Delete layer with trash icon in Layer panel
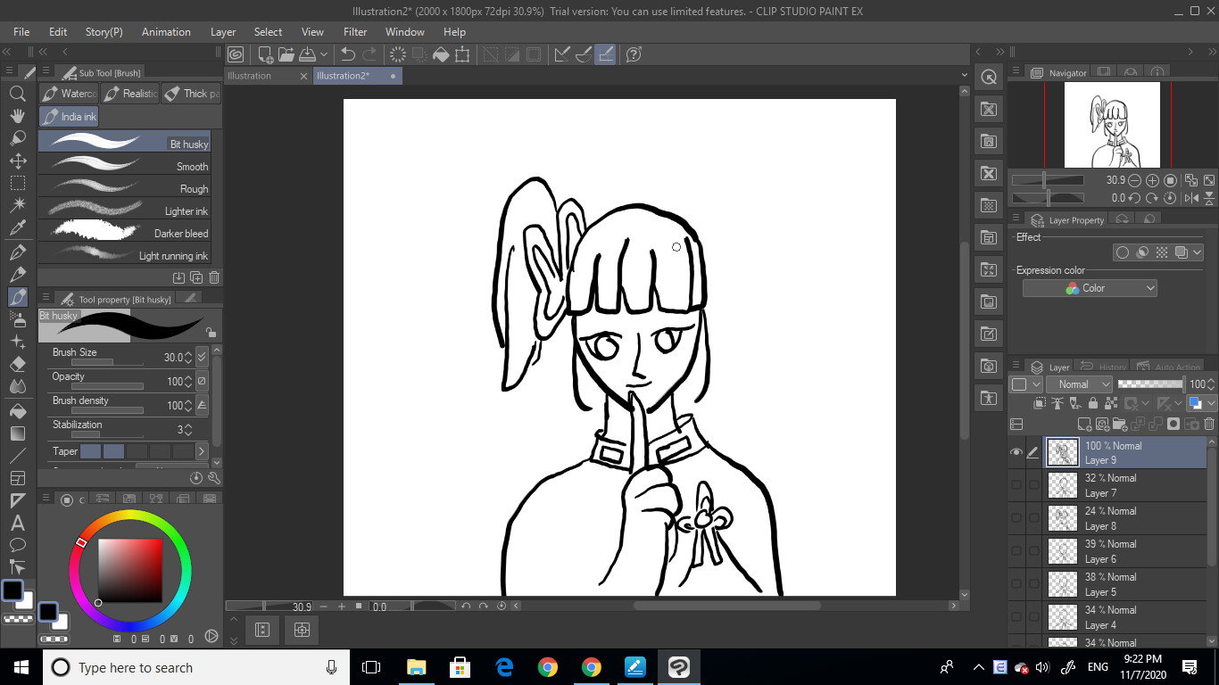Image resolution: width=1219 pixels, height=685 pixels. point(1209,425)
